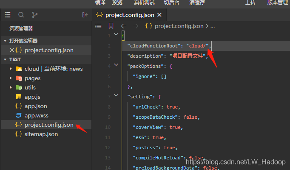Expand the utils folder arrow
This screenshot has height=170, width=290.
point(11,87)
